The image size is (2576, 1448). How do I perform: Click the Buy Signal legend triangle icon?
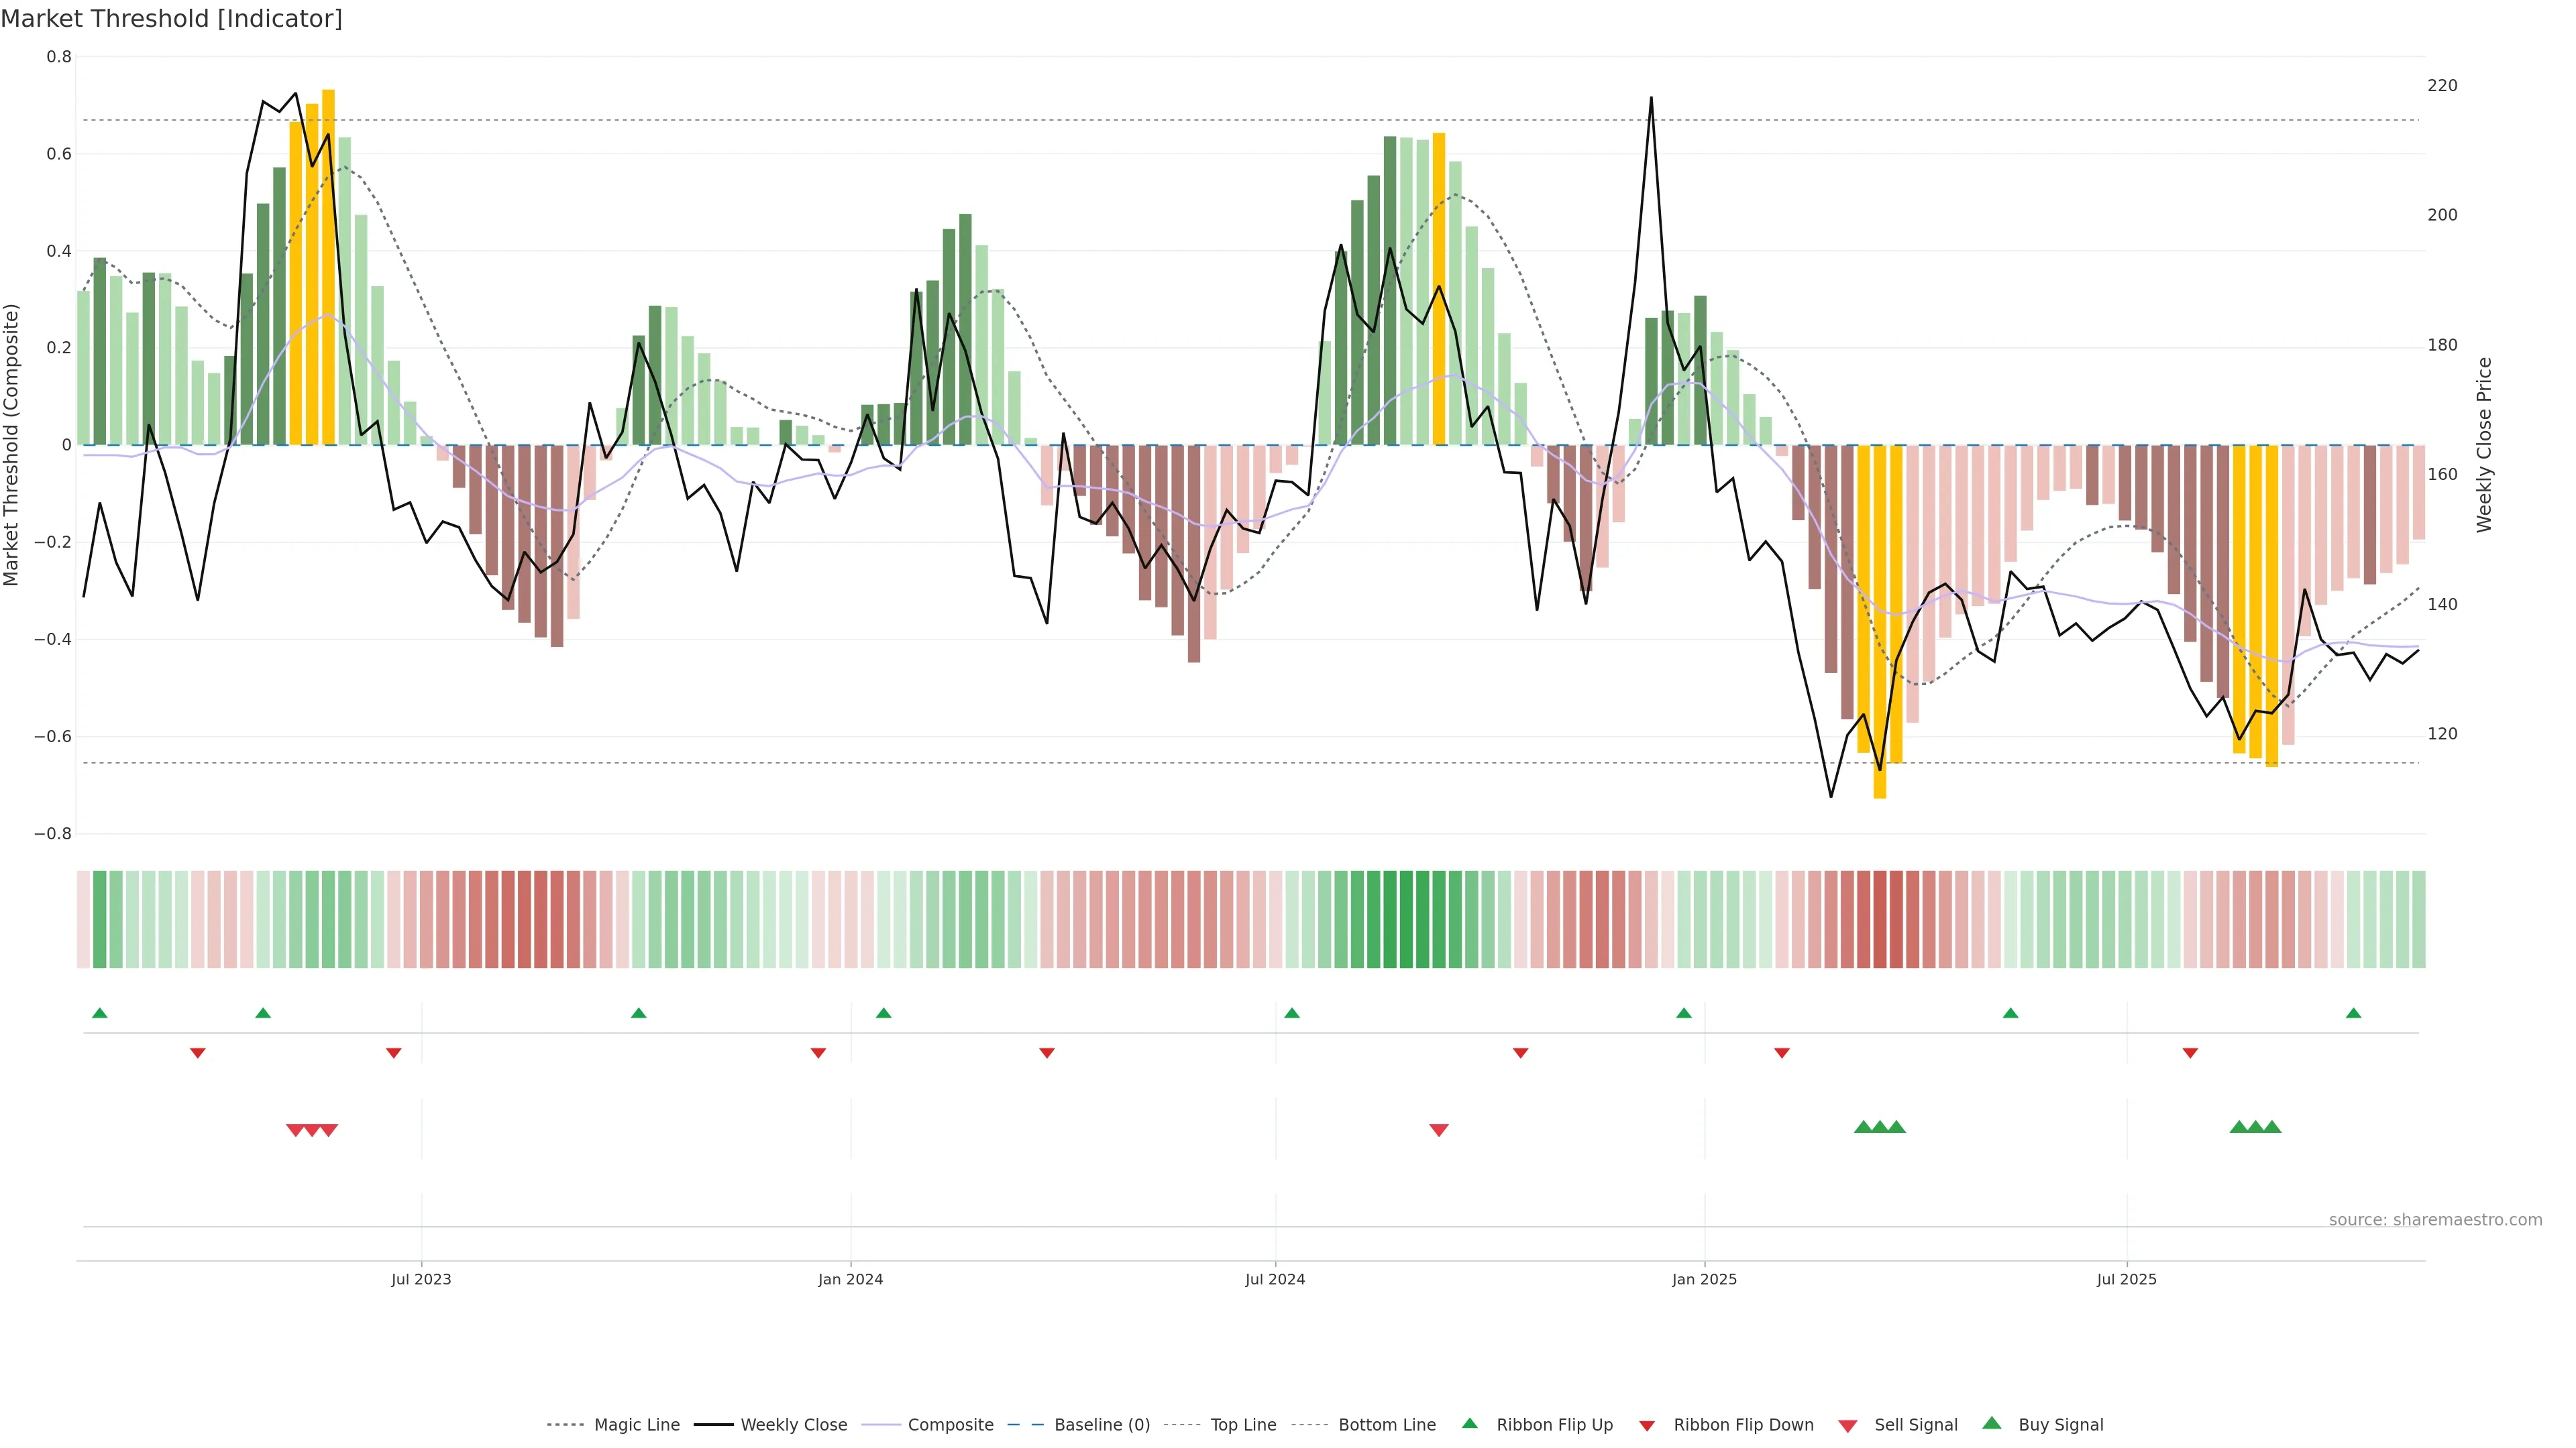tap(1991, 1423)
